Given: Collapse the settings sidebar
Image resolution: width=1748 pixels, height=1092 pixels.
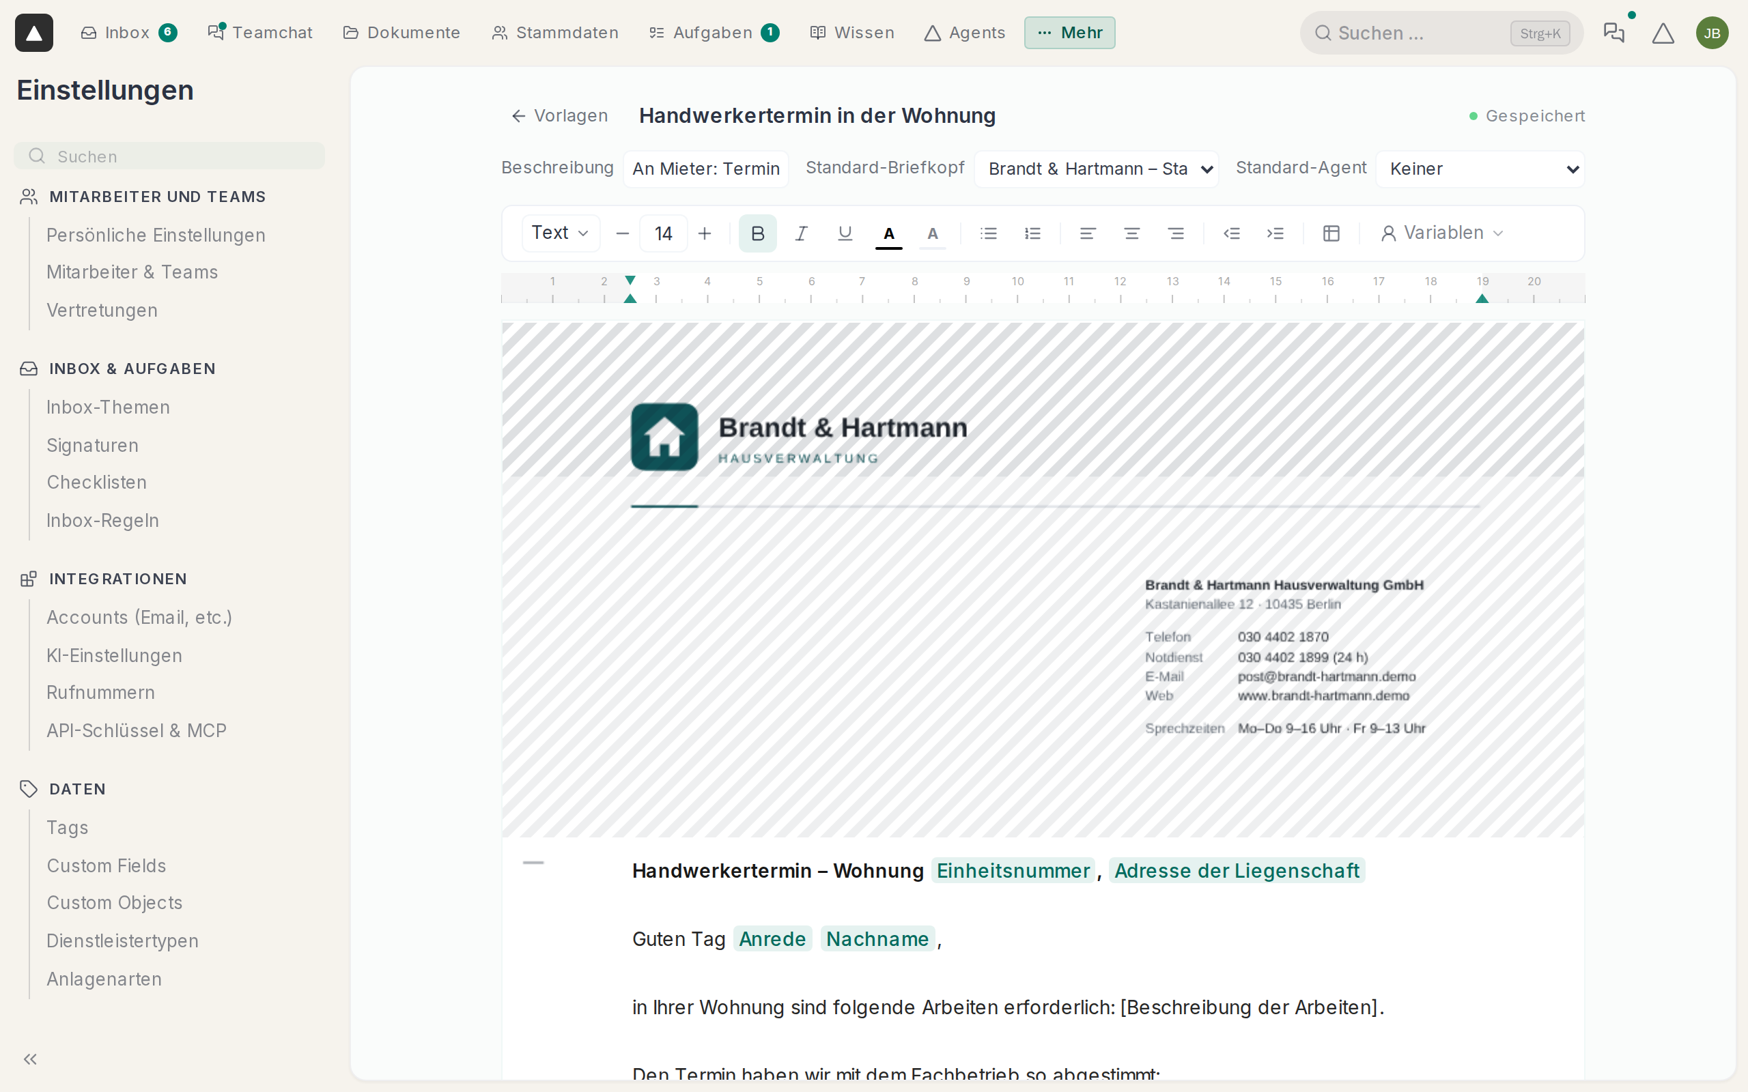Looking at the screenshot, I should (29, 1059).
